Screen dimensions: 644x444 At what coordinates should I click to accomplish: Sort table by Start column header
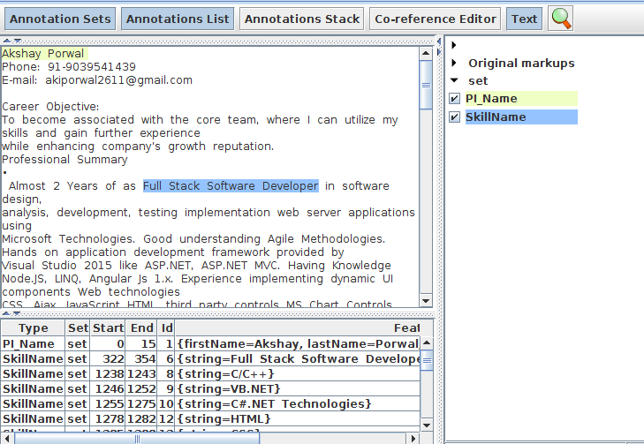click(x=108, y=328)
